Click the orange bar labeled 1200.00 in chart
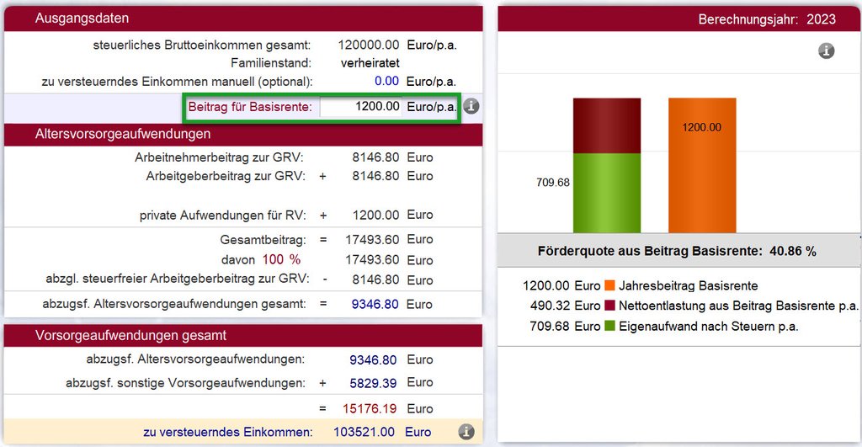 tap(702, 166)
